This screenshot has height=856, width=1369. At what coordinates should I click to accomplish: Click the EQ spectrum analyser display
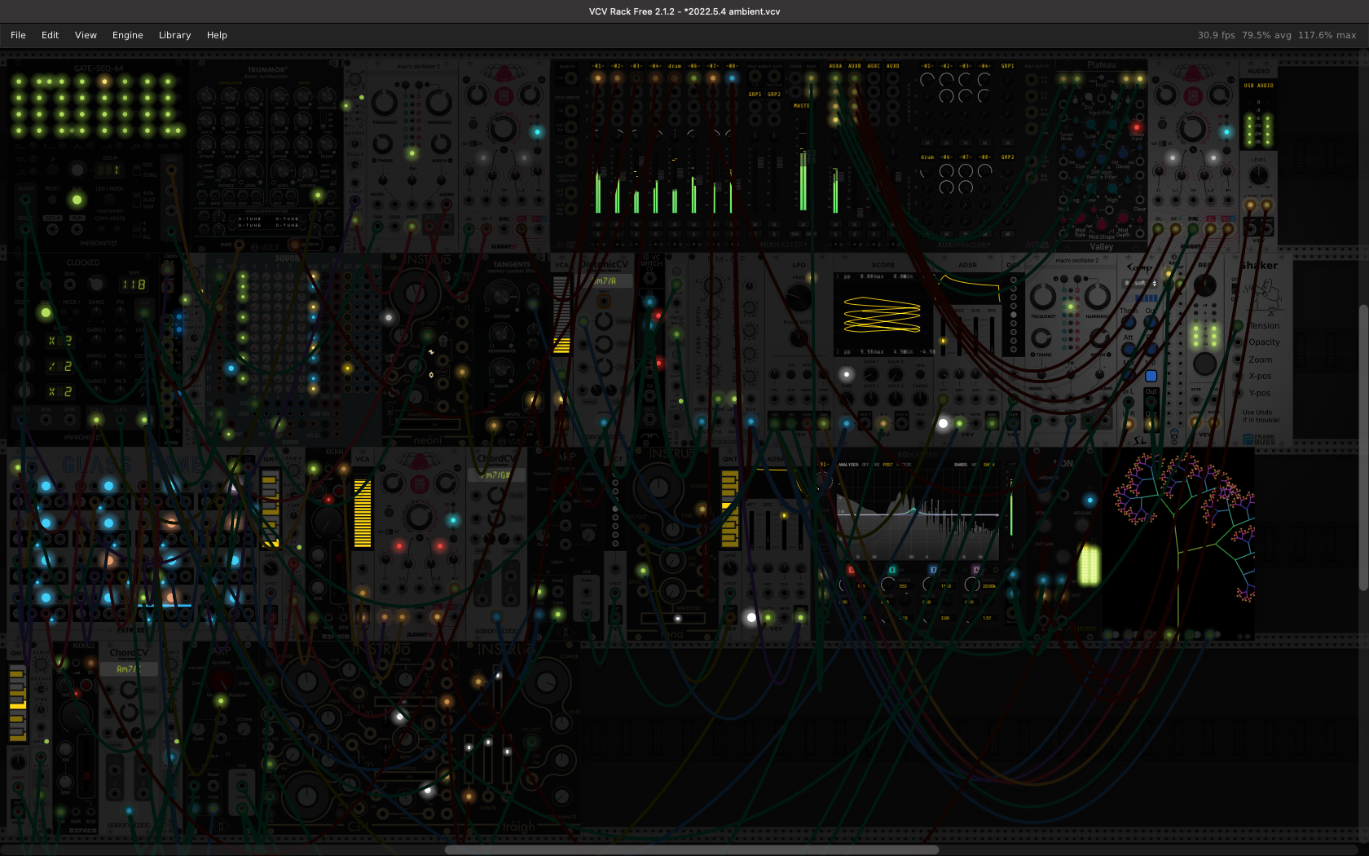click(919, 514)
